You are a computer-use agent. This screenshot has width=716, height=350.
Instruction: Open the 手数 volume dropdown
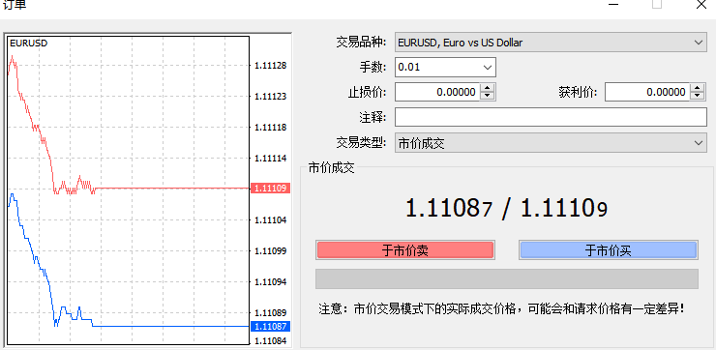[488, 68]
